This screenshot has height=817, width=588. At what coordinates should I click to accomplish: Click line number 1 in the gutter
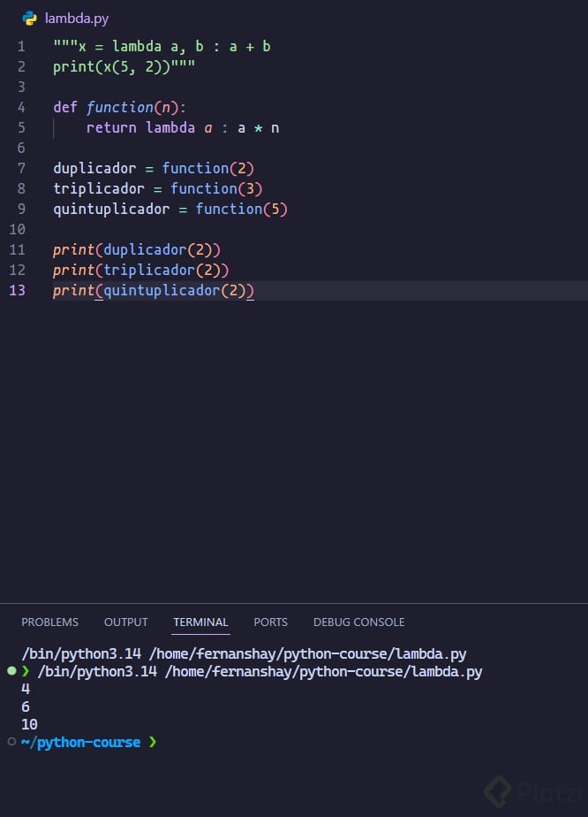pos(21,46)
